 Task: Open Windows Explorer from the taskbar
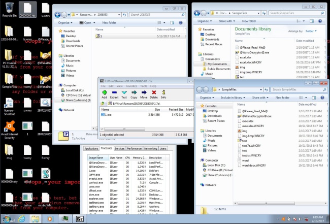[35, 219]
